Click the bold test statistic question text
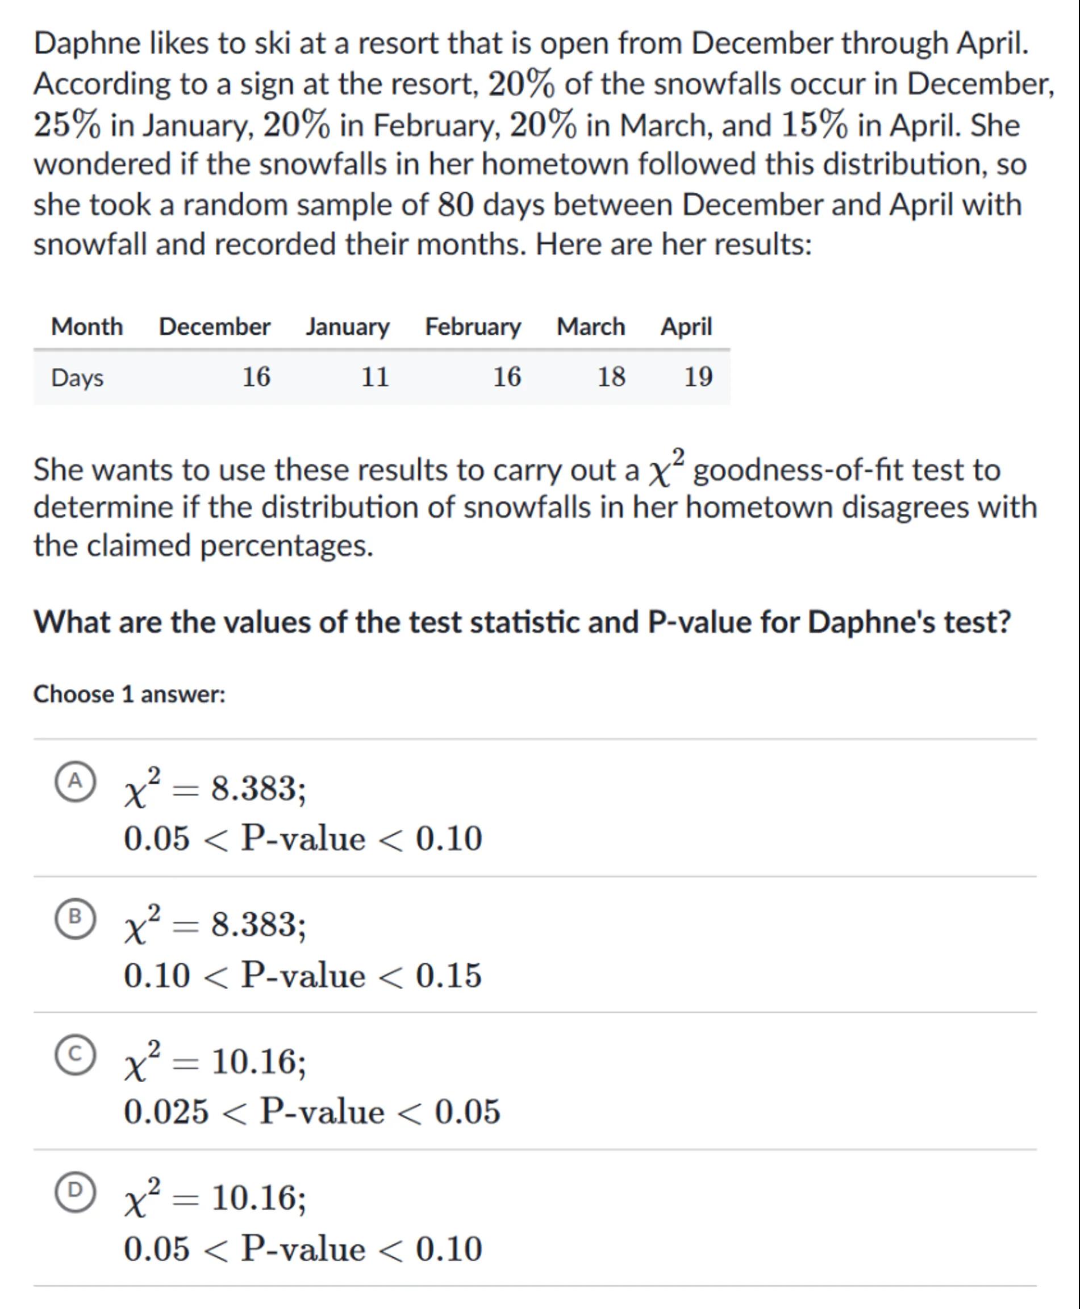1080x1309 pixels. 522,622
